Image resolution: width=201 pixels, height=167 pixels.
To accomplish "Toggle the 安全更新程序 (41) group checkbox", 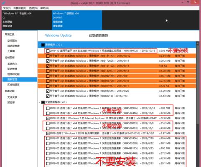I will (43, 102).
